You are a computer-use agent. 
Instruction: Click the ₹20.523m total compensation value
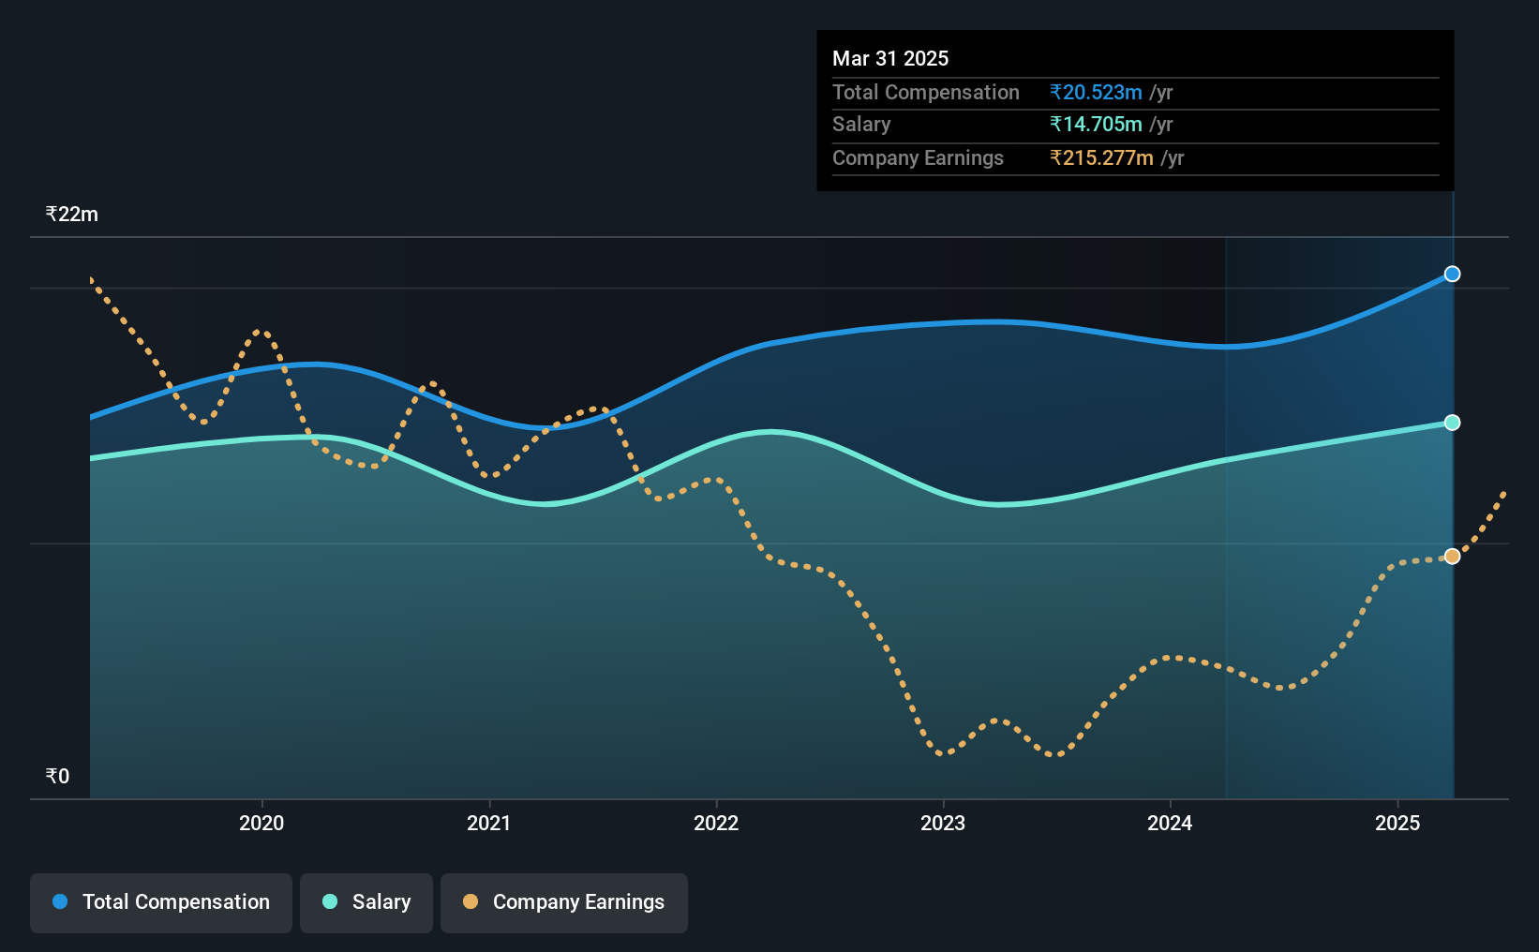pos(1096,92)
